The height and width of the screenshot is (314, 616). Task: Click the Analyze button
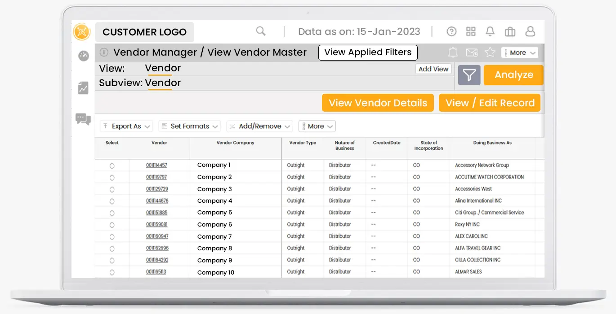click(x=513, y=75)
